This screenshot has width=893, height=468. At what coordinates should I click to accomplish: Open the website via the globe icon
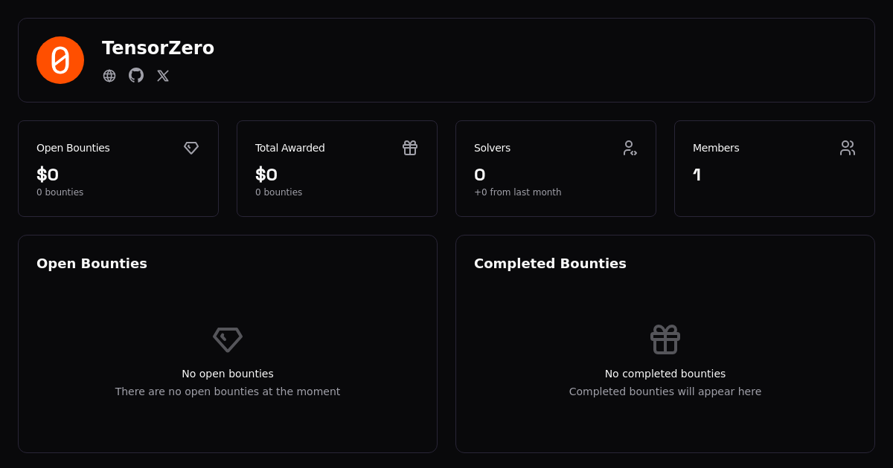coord(109,76)
